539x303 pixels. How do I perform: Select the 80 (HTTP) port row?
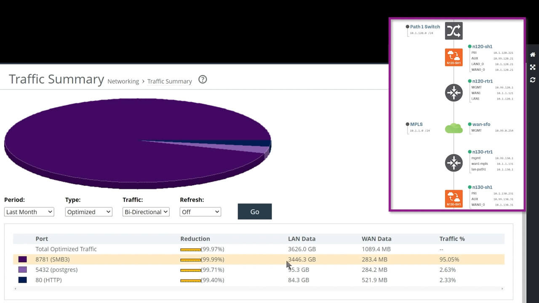pos(259,280)
